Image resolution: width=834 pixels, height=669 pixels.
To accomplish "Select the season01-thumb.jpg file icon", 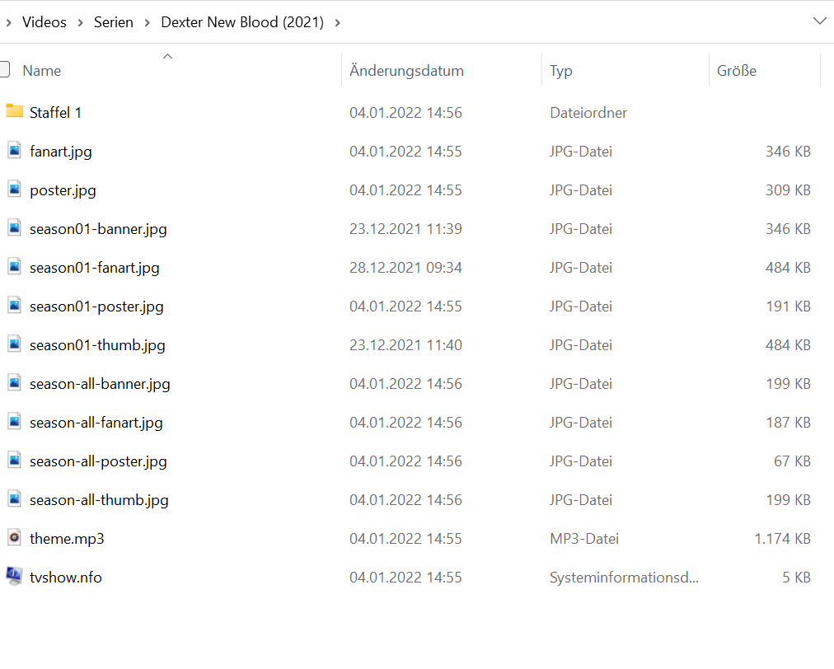I will (14, 344).
